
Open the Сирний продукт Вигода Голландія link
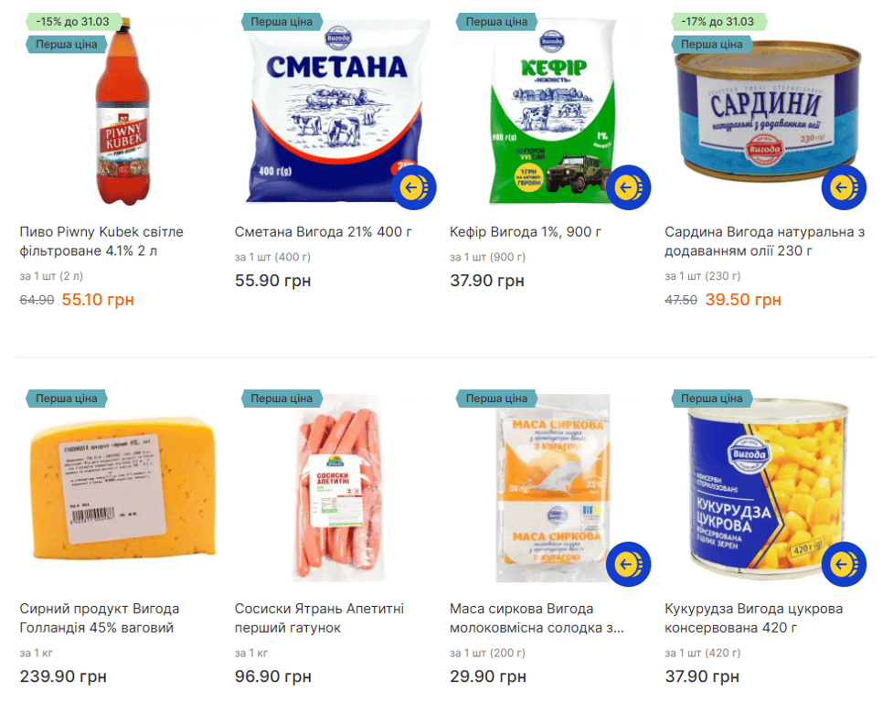(100, 618)
